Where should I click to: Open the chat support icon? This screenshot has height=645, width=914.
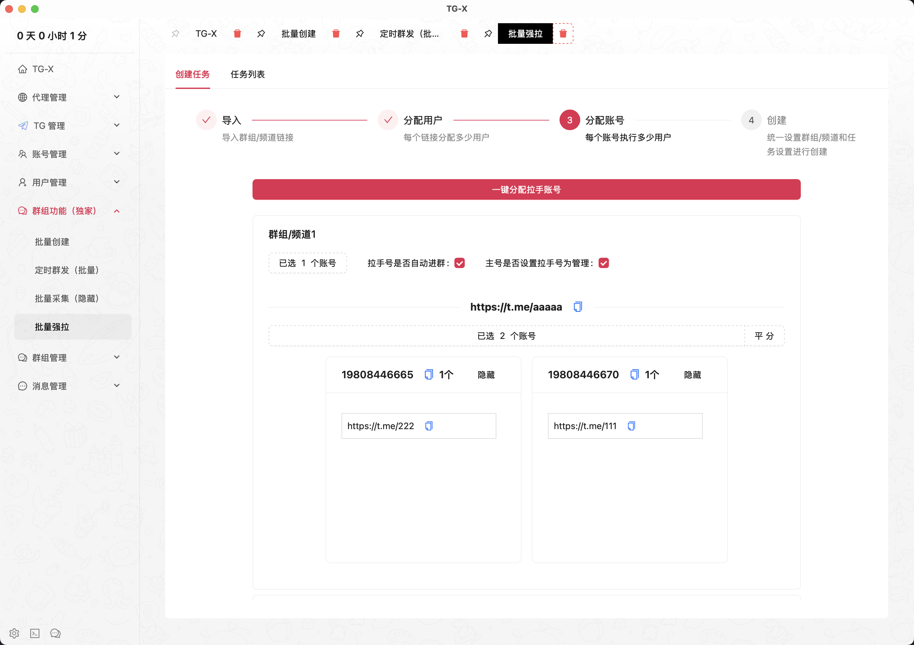point(55,633)
